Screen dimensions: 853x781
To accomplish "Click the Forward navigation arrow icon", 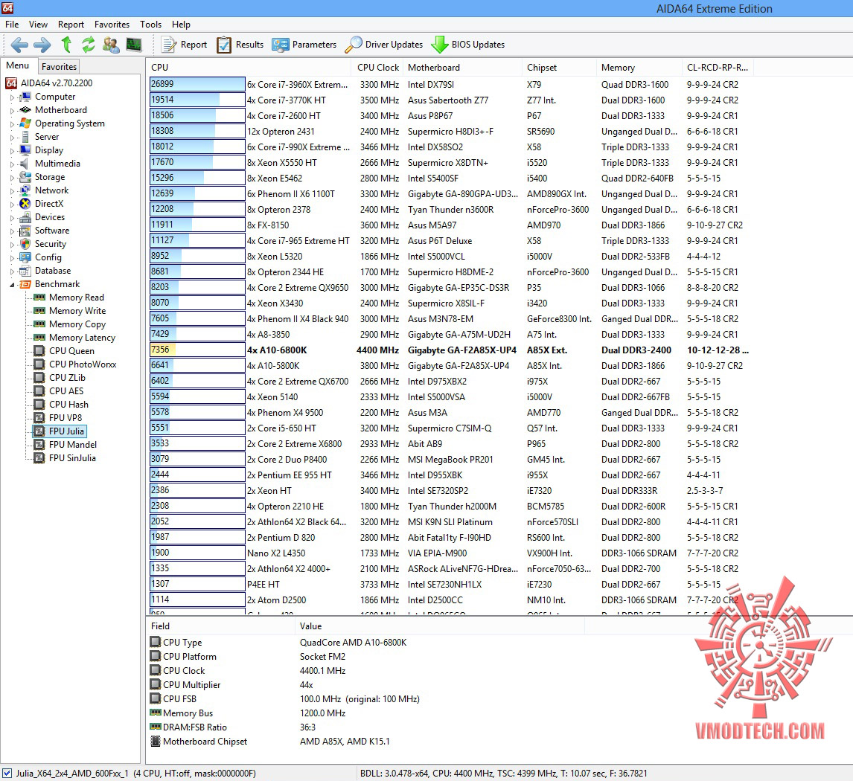I will tap(42, 45).
